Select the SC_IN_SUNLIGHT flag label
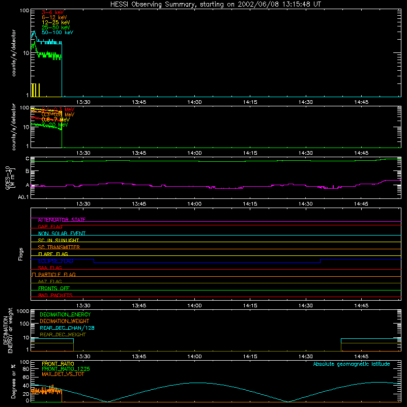 pyautogui.click(x=59, y=240)
